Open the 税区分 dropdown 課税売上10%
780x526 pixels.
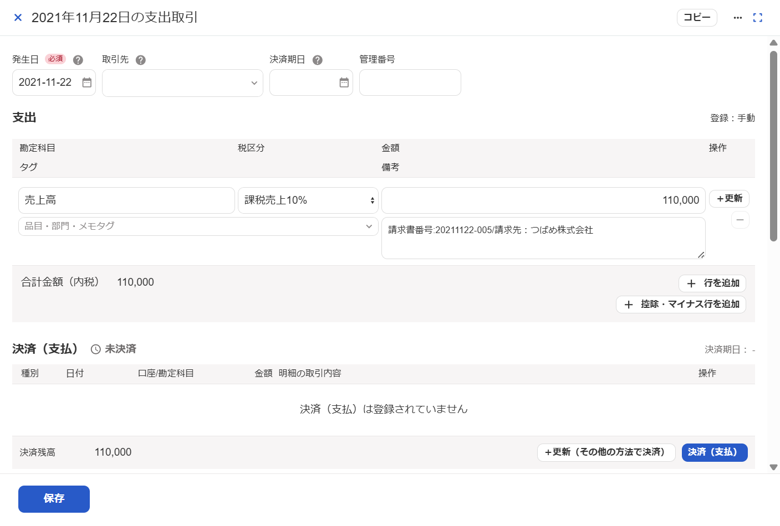click(308, 200)
